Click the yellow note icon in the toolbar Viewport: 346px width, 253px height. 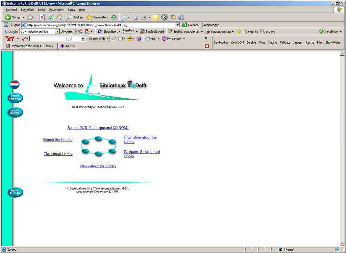click(156, 17)
